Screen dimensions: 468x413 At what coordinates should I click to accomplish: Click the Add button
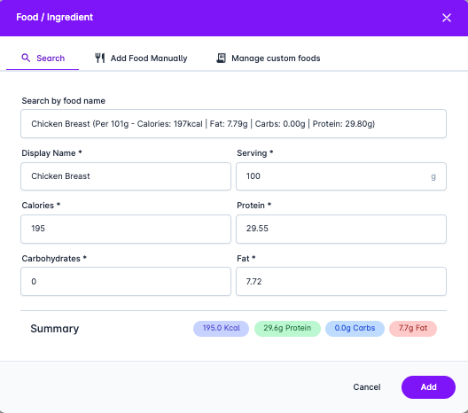pyautogui.click(x=428, y=387)
